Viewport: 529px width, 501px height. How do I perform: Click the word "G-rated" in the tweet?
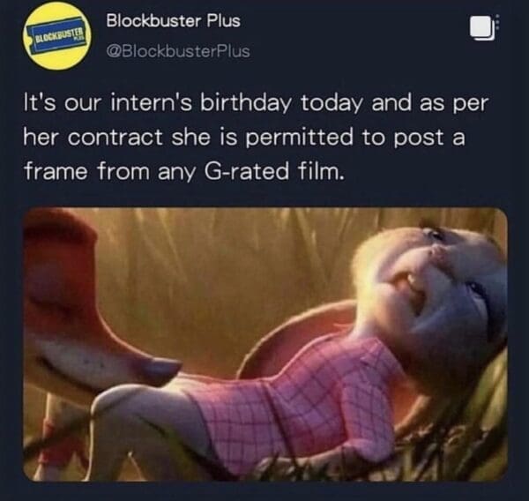coord(246,171)
